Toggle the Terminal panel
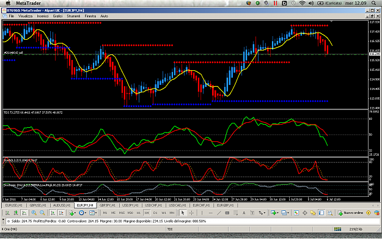The height and width of the screenshot is (239, 382). [x=321, y=213]
